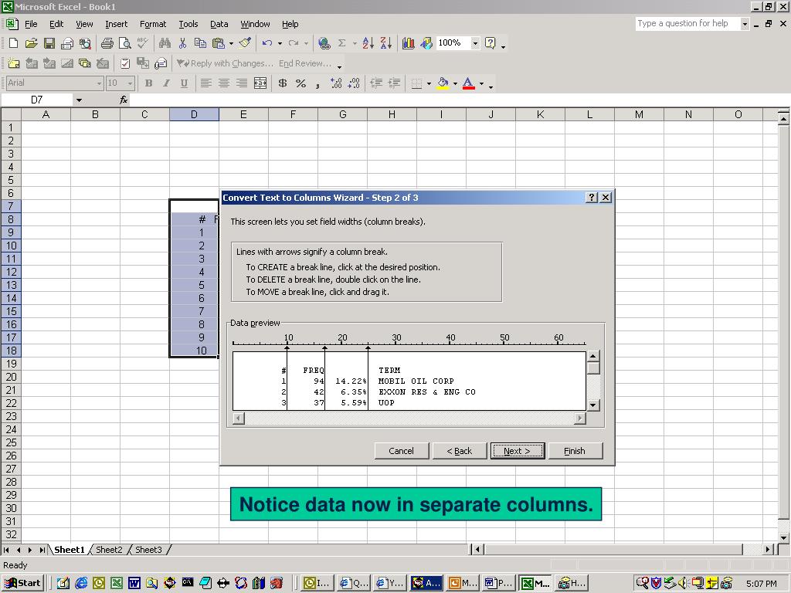Open the Insert menu
791x593 pixels.
(x=116, y=24)
